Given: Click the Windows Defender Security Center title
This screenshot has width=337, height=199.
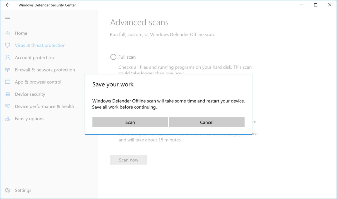Looking at the screenshot, I should point(47,5).
